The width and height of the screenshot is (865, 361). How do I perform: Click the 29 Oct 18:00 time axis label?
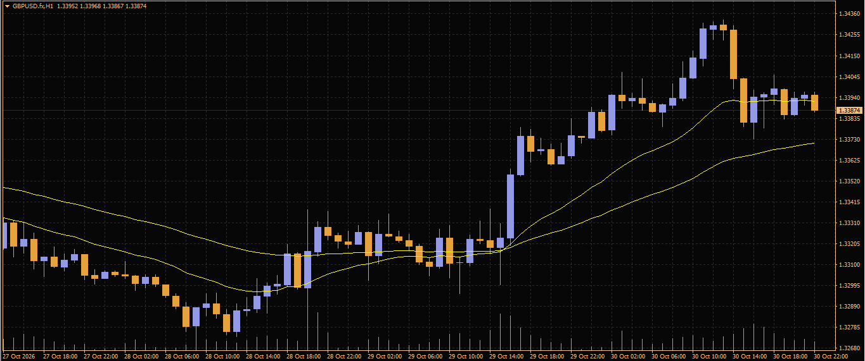(x=548, y=357)
